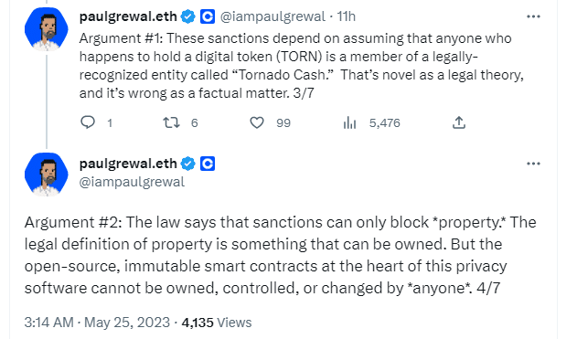The width and height of the screenshot is (577, 339).
Task: Click the 3:14 AM May 25, 2023 timestamp
Action: coord(97,323)
